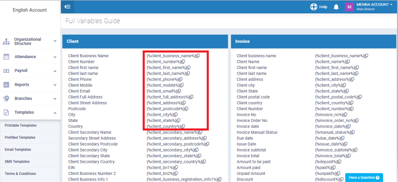Copy {%client_bn2%} variable icon

pyautogui.click(x=176, y=173)
